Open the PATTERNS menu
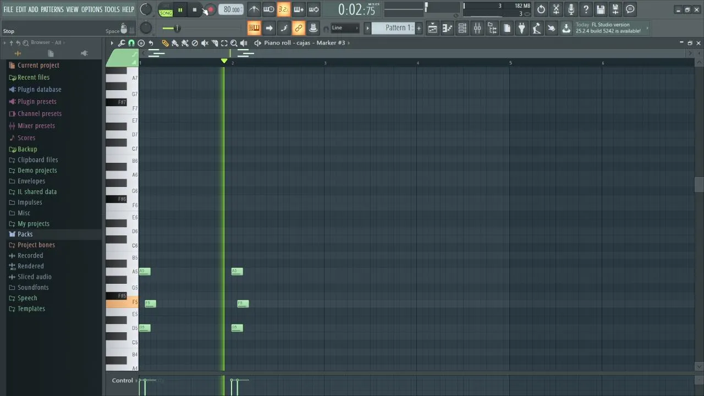Screen dimensions: 704x396 (x=52, y=9)
